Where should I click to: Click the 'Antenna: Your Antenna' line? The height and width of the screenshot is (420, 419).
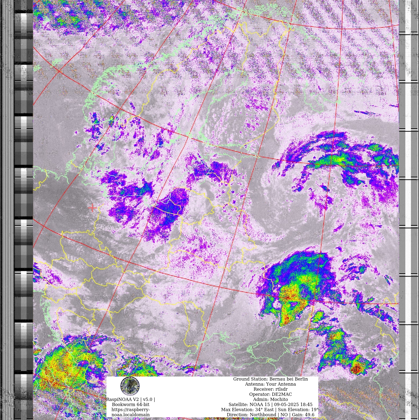click(x=270, y=384)
